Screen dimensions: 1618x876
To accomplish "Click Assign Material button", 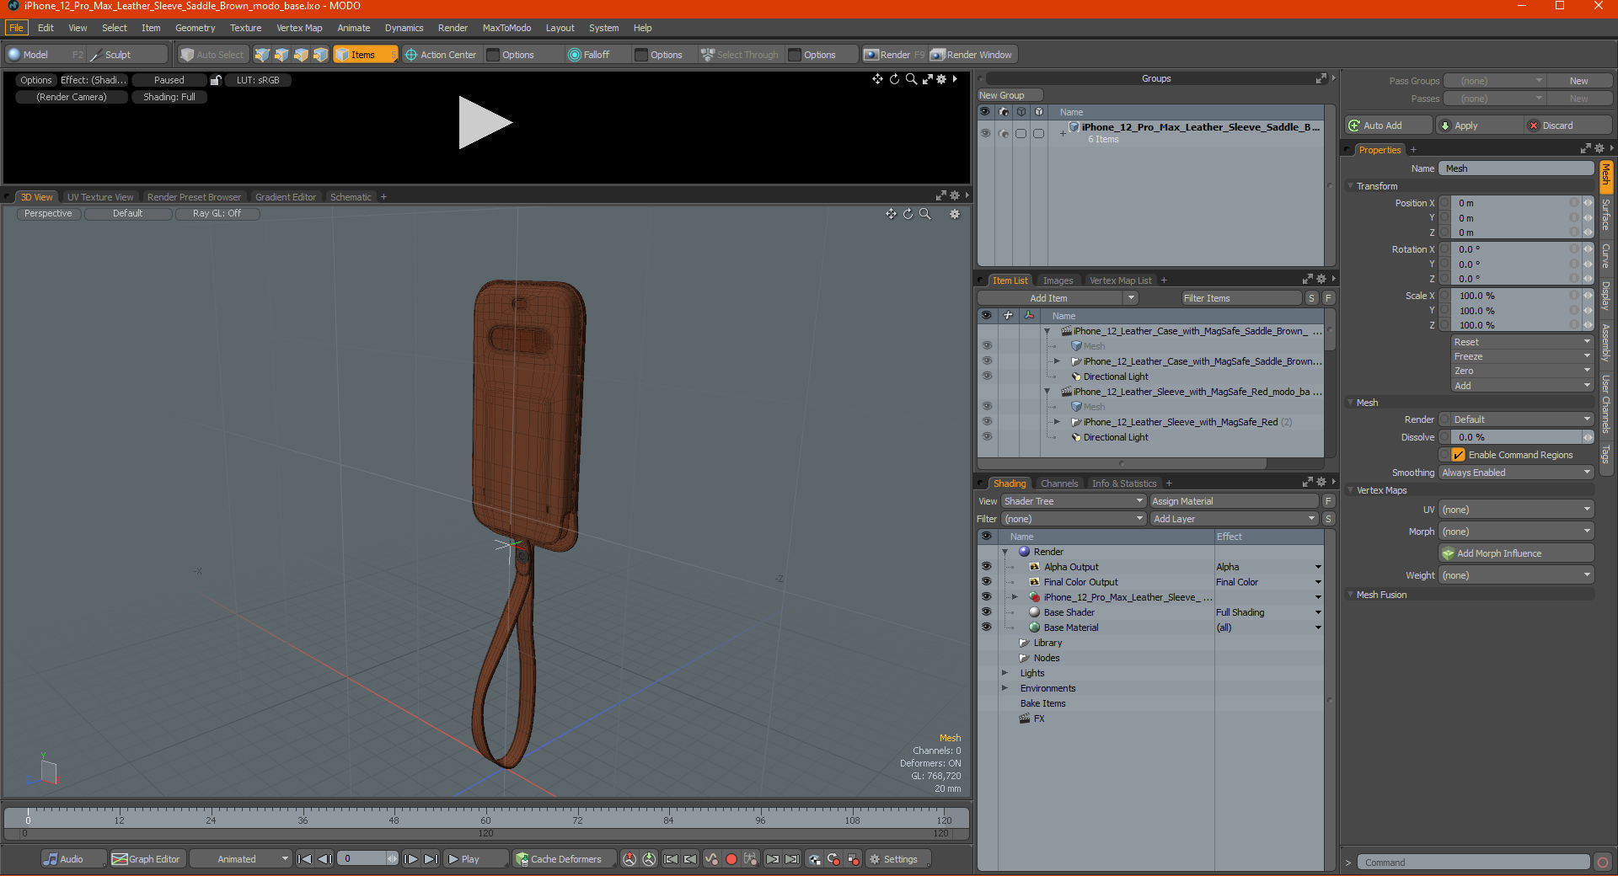I will click(1234, 501).
